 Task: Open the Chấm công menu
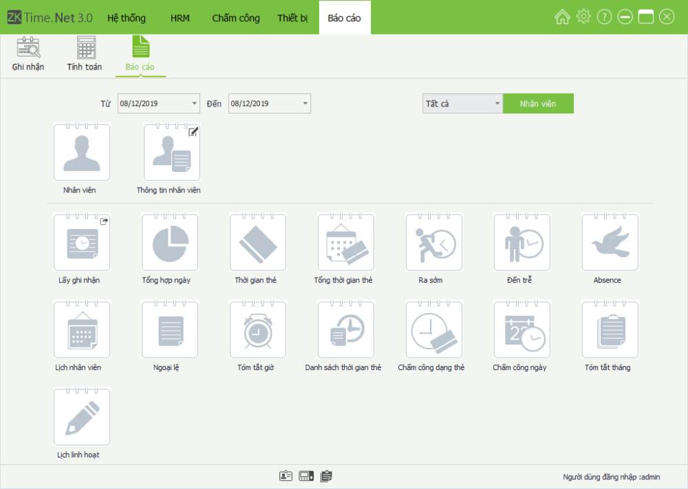235,17
